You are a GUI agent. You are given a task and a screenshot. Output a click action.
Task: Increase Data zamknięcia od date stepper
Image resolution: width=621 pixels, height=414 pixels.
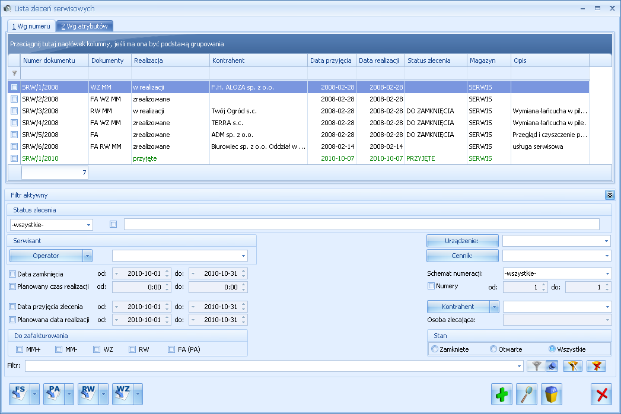(167, 272)
